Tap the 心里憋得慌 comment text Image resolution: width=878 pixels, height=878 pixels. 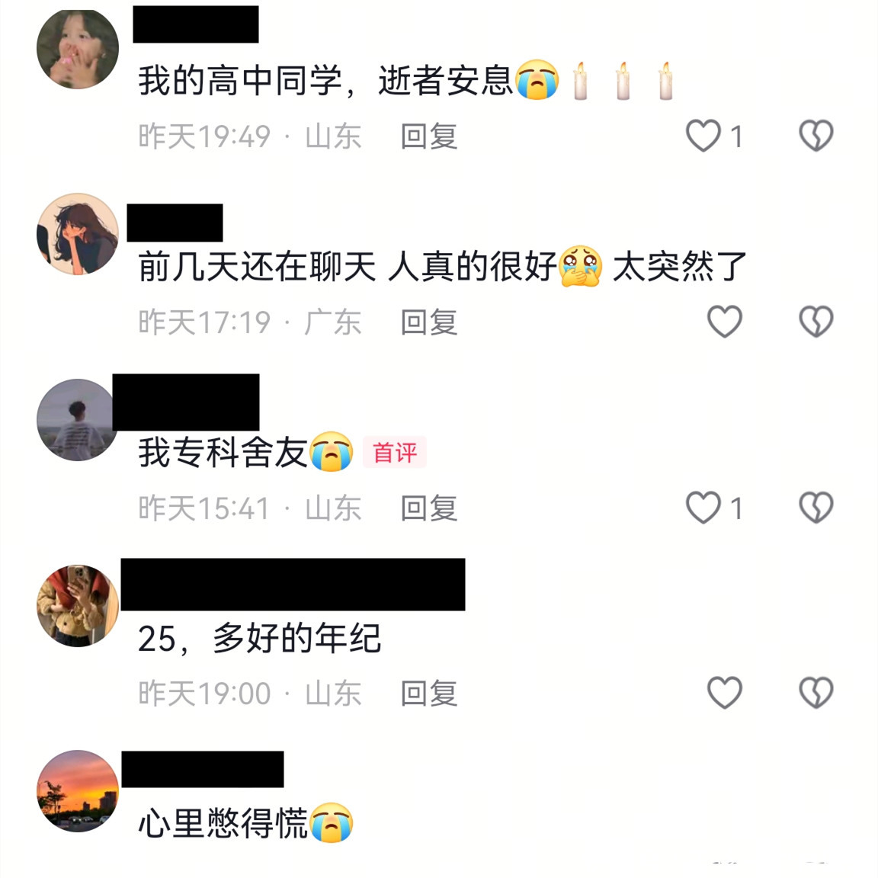point(223,823)
